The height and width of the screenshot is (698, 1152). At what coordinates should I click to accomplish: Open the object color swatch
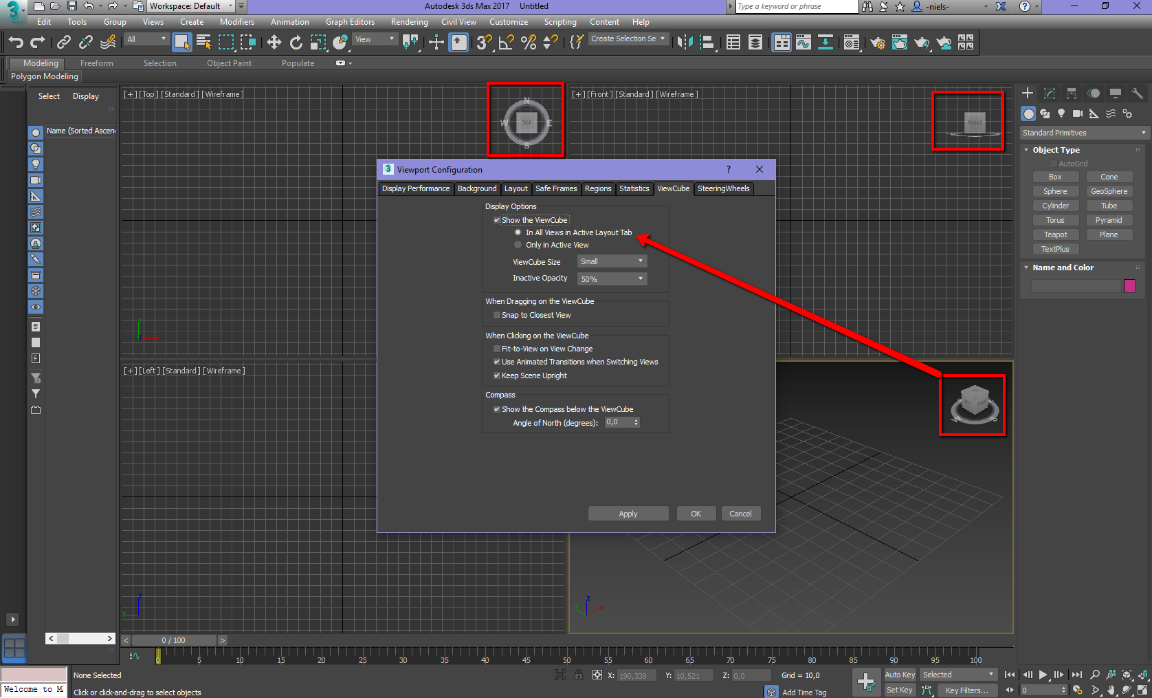pyautogui.click(x=1129, y=285)
